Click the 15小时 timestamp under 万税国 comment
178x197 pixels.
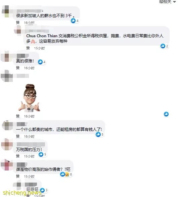pos(29,156)
